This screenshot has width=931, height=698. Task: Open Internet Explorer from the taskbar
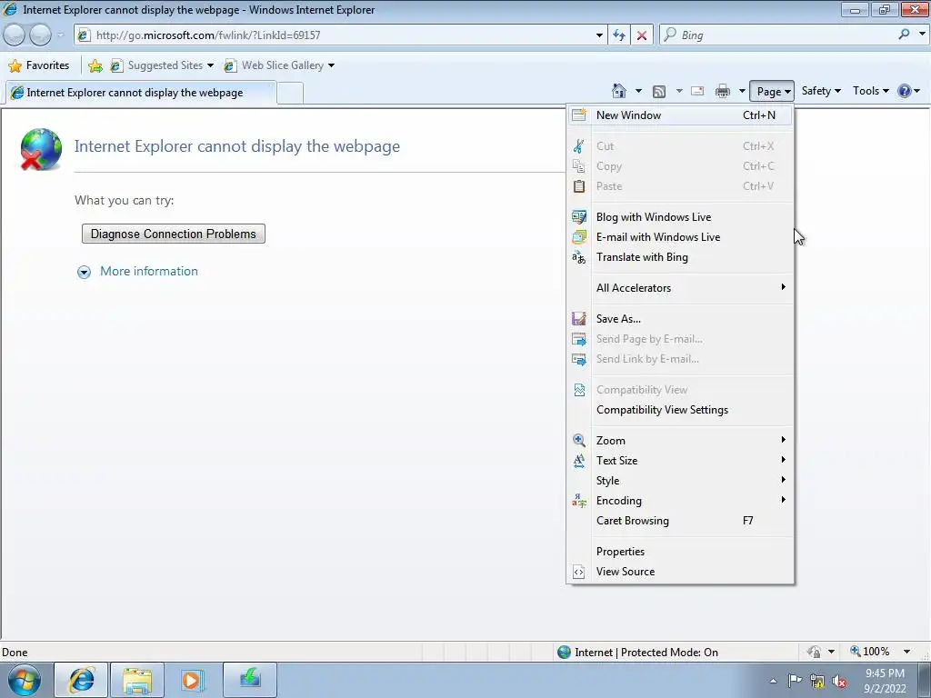[81, 680]
